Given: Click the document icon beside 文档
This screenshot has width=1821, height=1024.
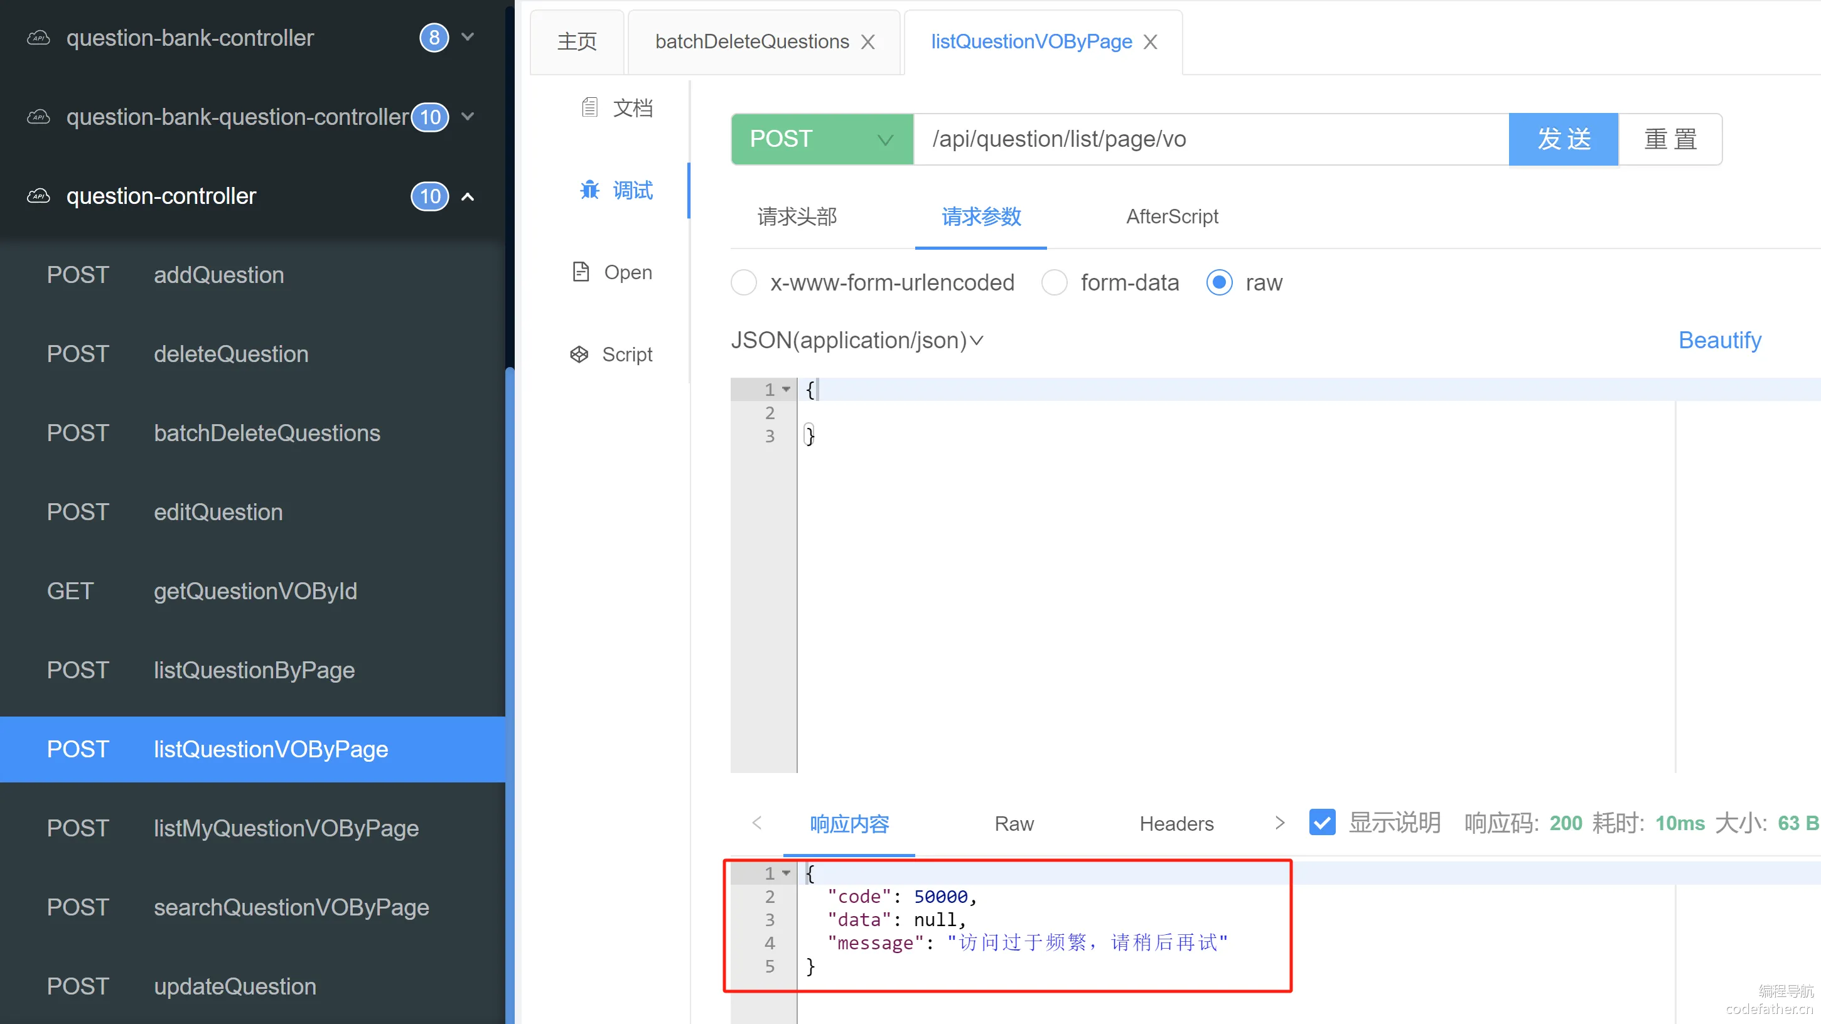Looking at the screenshot, I should click(x=589, y=107).
